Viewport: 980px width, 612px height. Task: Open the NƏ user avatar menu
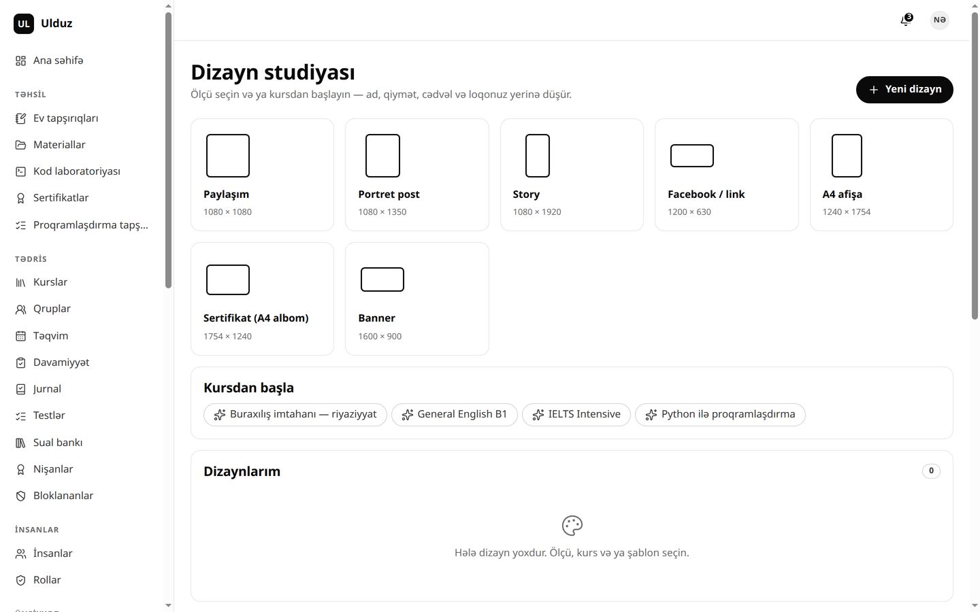[940, 20]
